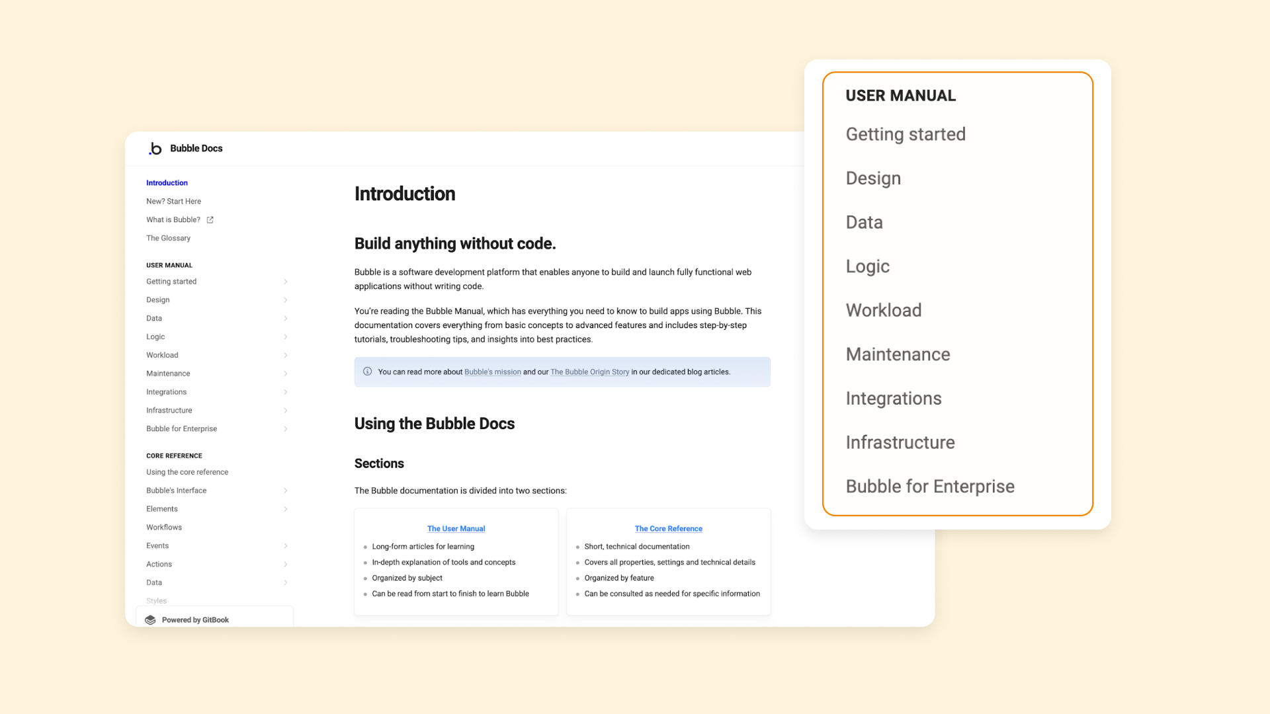Click Workload in the highlighted User Manual panel
Viewport: 1270px width, 714px height.
[x=883, y=309]
